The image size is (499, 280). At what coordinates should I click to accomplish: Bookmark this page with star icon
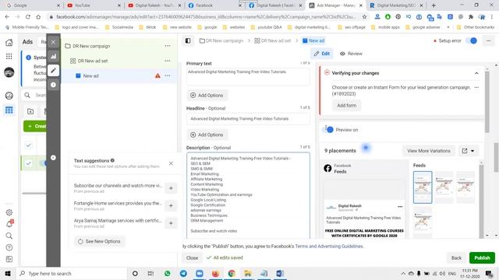pos(364,16)
